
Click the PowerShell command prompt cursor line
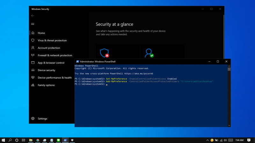pyautogui.click(x=91, y=84)
